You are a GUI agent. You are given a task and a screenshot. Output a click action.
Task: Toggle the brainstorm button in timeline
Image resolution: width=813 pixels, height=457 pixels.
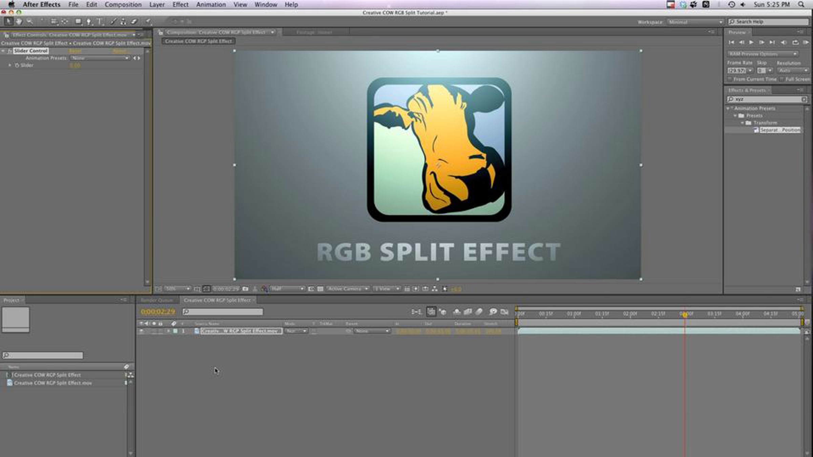493,311
